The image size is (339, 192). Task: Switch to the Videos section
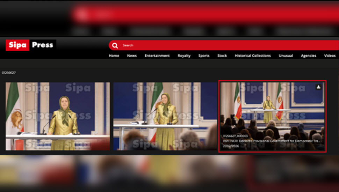330,56
